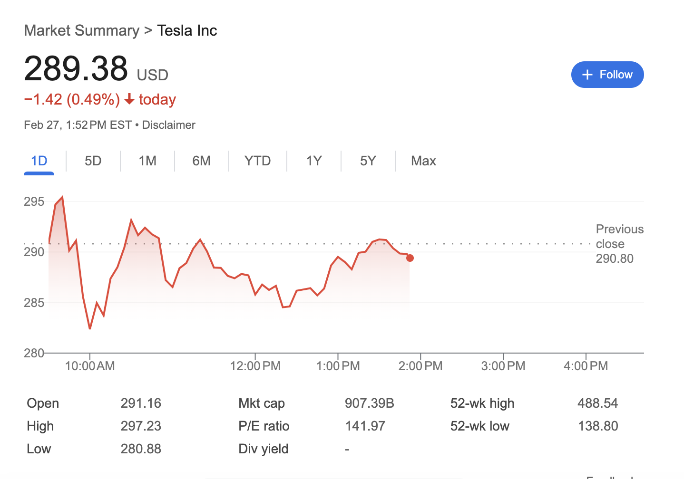Click the 10:00 AM timeline marker
Viewport: 684px width, 479px height.
point(90,366)
